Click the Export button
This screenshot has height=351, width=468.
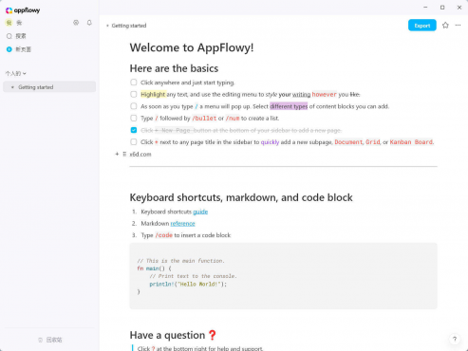click(x=422, y=26)
